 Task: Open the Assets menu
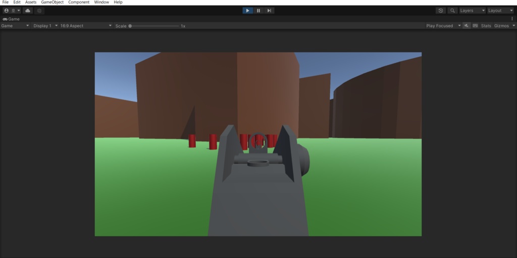pyautogui.click(x=31, y=3)
